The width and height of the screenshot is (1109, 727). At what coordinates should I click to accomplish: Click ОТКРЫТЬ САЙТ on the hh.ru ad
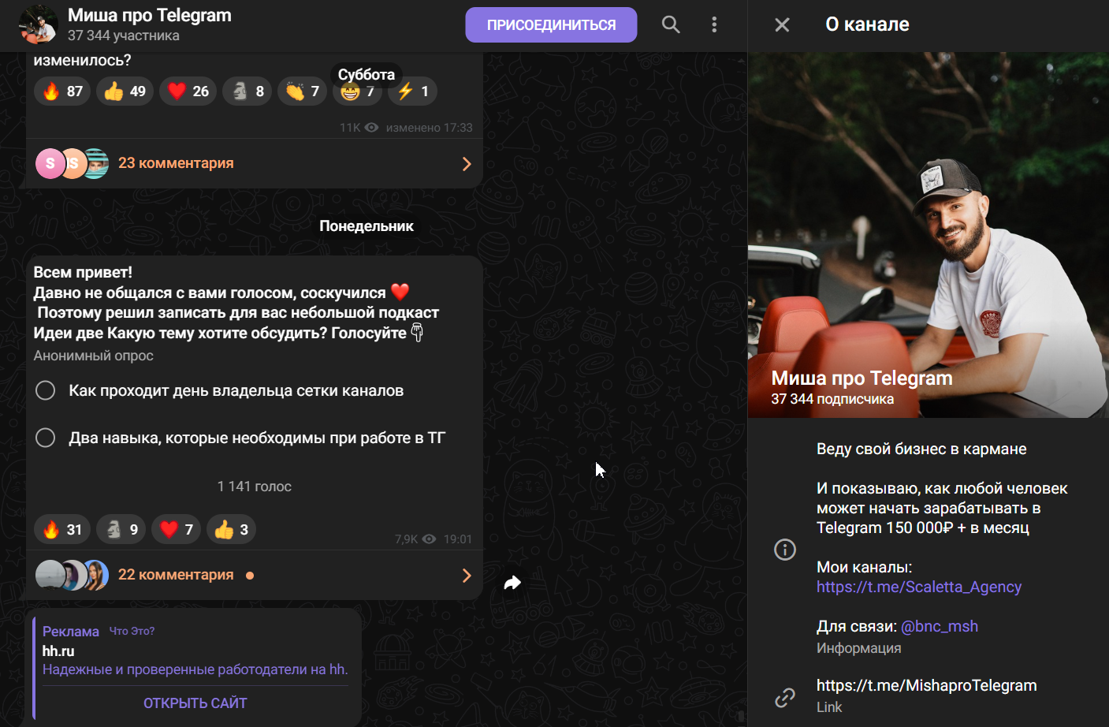195,703
